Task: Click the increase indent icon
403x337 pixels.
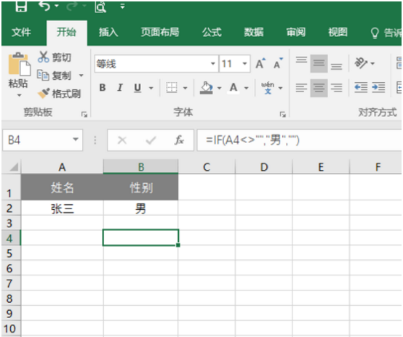Action: (x=378, y=88)
